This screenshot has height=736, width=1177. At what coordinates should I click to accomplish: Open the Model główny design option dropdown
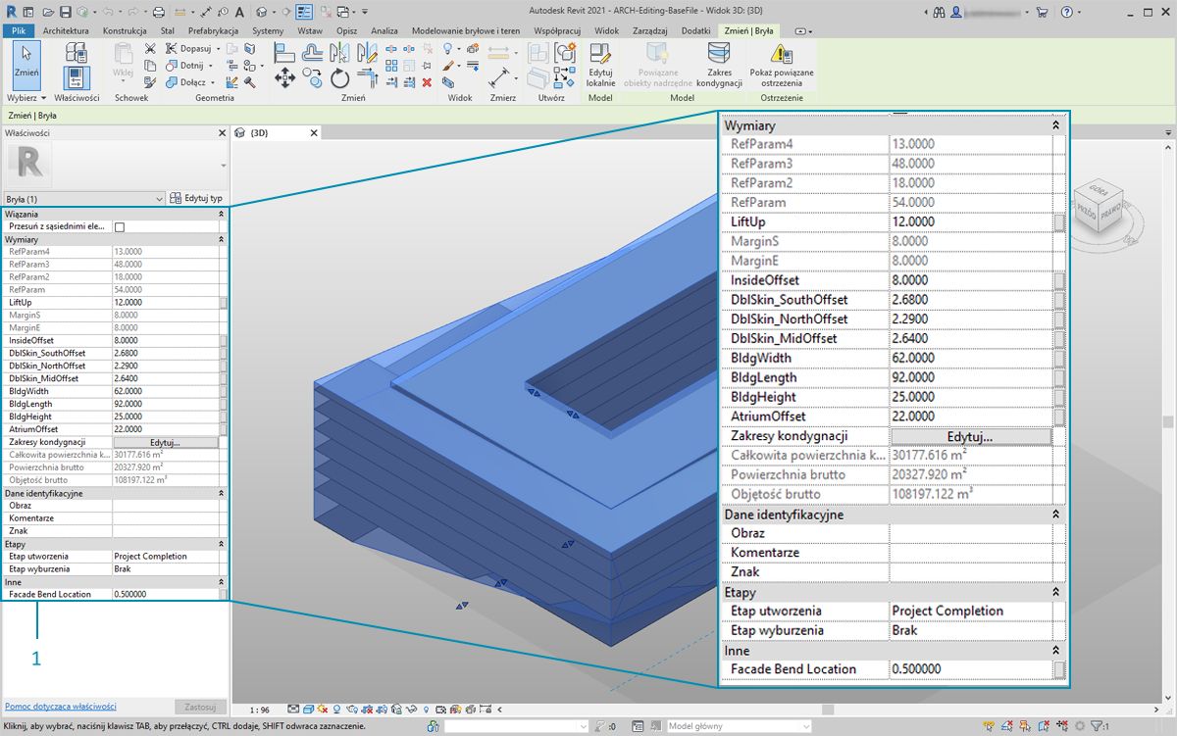click(x=739, y=726)
